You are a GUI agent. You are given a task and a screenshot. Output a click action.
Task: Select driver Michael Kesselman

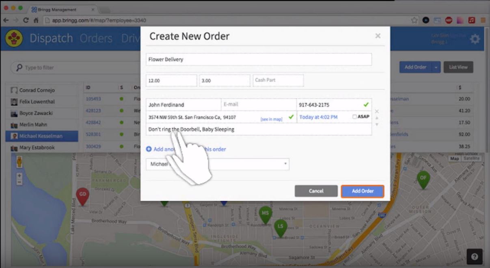pyautogui.click(x=41, y=136)
